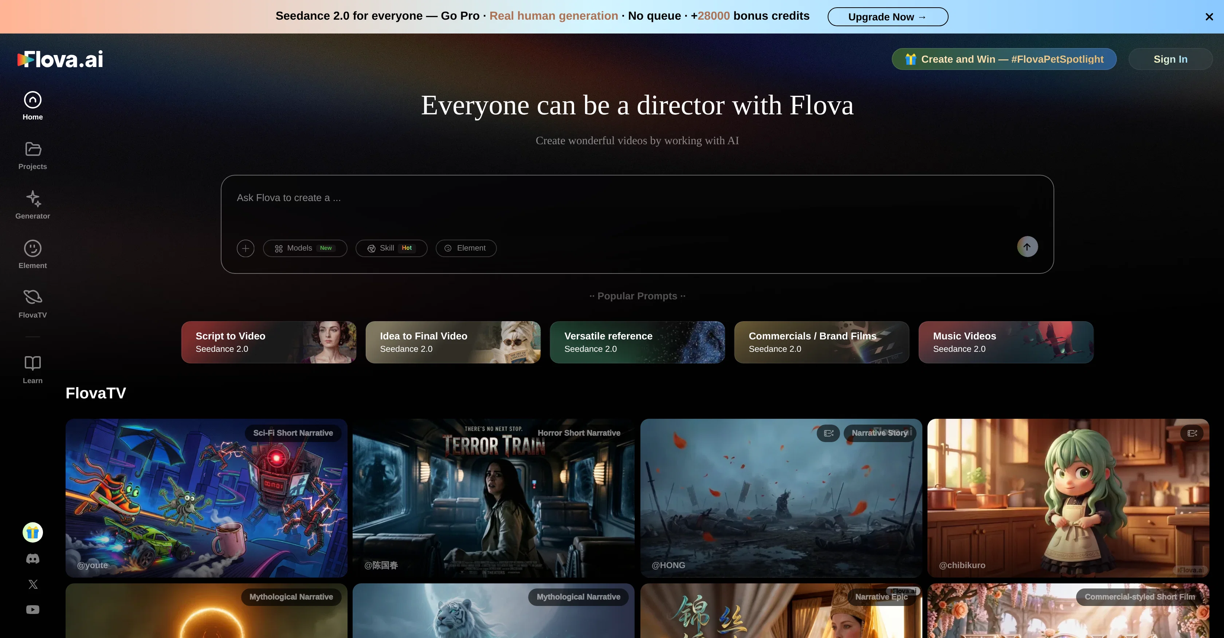Click the Sign In button
This screenshot has width=1224, height=638.
pos(1170,59)
